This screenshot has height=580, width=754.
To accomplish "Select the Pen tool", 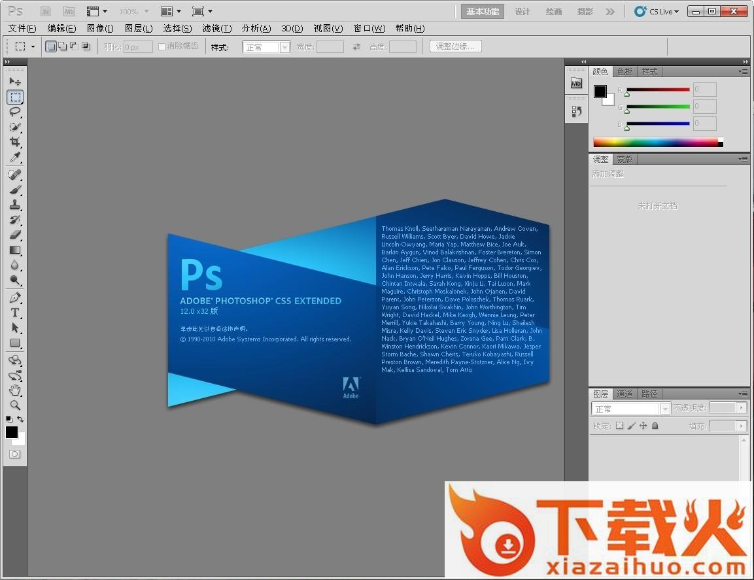I will click(x=15, y=298).
